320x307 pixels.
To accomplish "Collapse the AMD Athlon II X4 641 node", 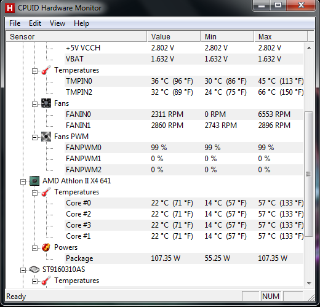I will 23,181.
